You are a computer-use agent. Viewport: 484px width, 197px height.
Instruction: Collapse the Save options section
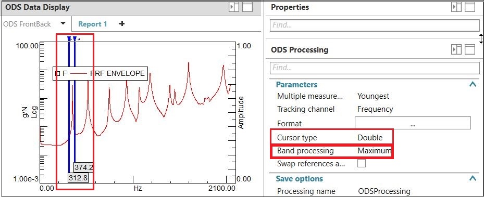coord(473,178)
